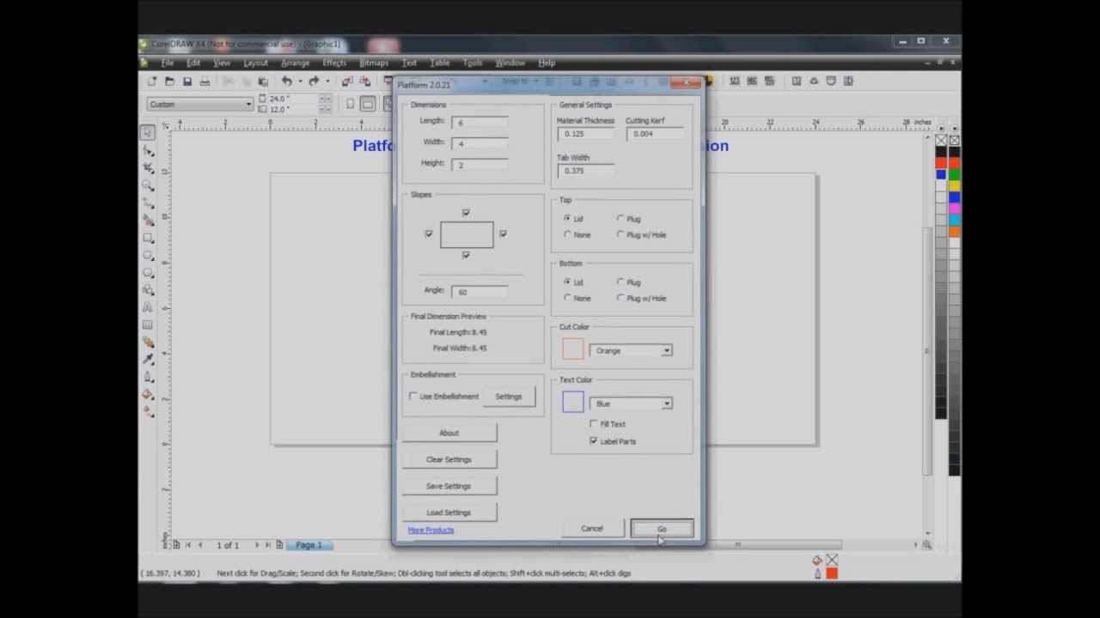This screenshot has width=1100, height=618.
Task: Open the Custom paper size dropdown
Action: (x=200, y=105)
